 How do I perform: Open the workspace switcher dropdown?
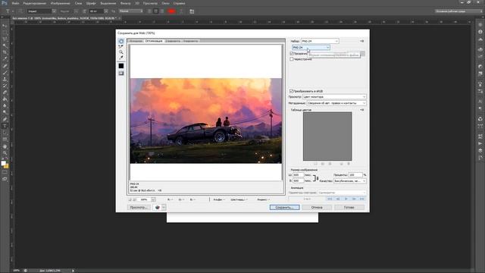tap(458, 11)
